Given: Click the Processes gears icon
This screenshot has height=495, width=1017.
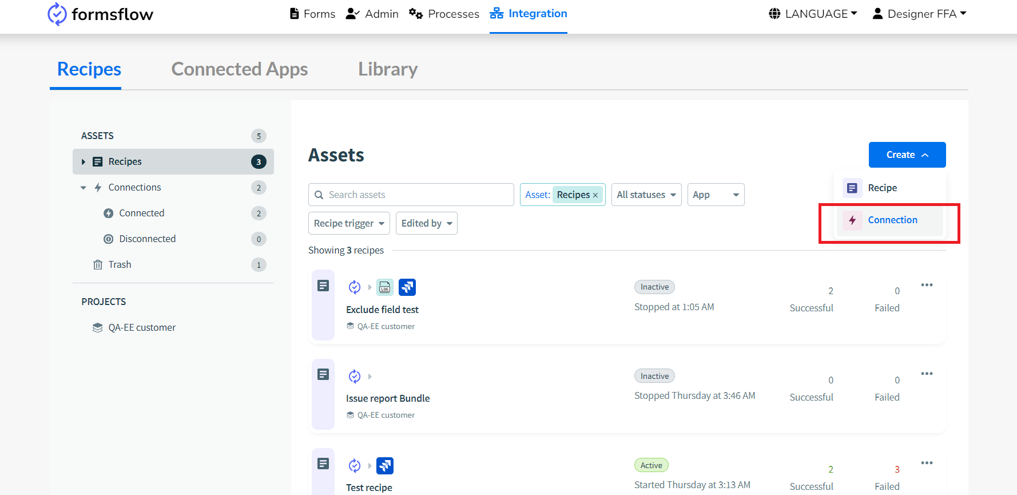Looking at the screenshot, I should pyautogui.click(x=416, y=14).
